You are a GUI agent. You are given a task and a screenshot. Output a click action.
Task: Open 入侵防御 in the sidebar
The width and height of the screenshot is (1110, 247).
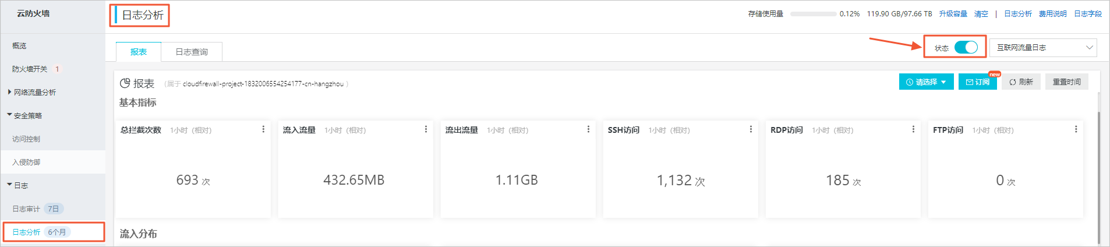point(26,162)
